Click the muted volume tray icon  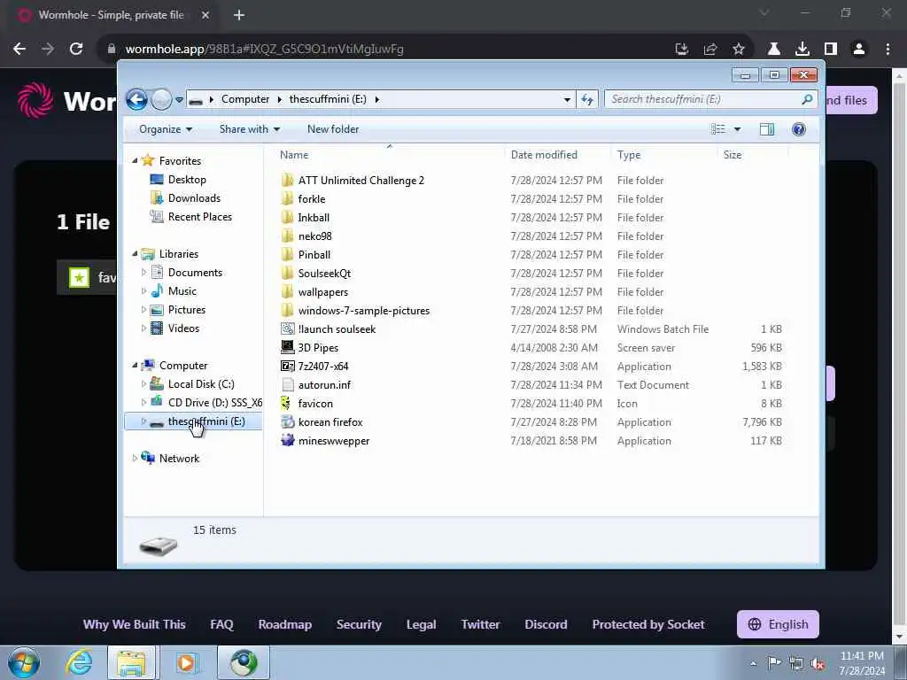coord(818,664)
